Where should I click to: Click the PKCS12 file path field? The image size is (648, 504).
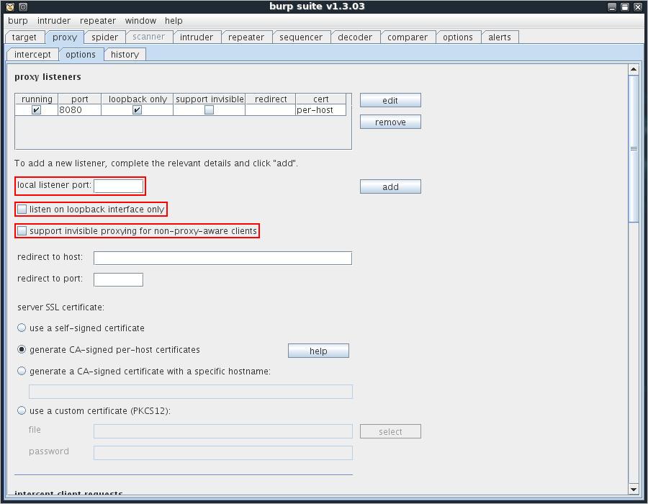click(222, 431)
